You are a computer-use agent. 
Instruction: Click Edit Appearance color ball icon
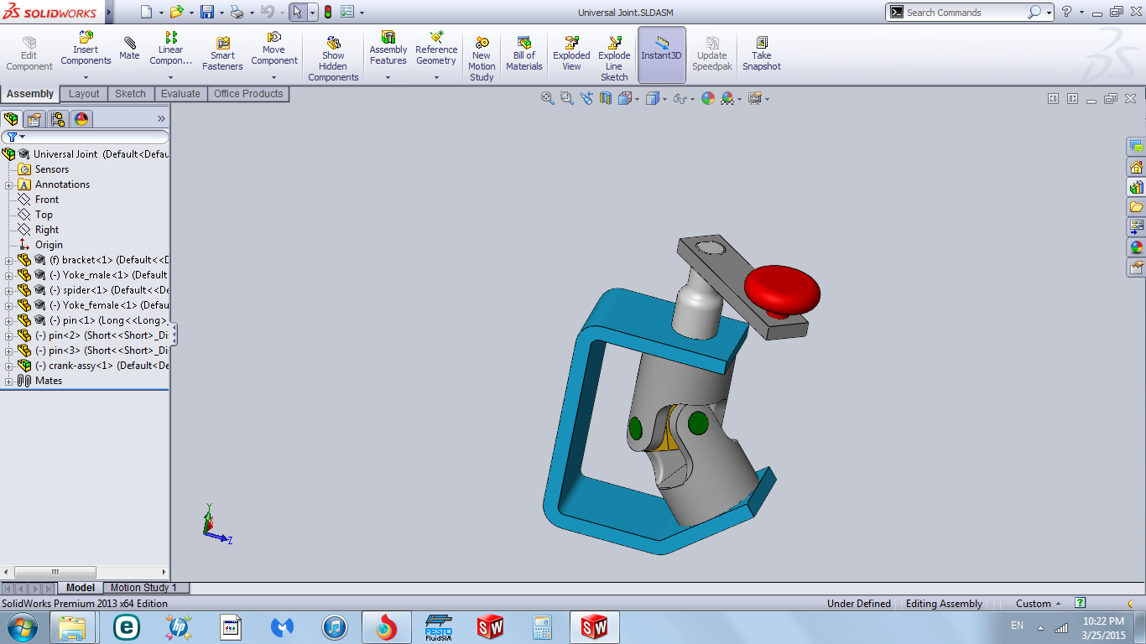pos(708,98)
